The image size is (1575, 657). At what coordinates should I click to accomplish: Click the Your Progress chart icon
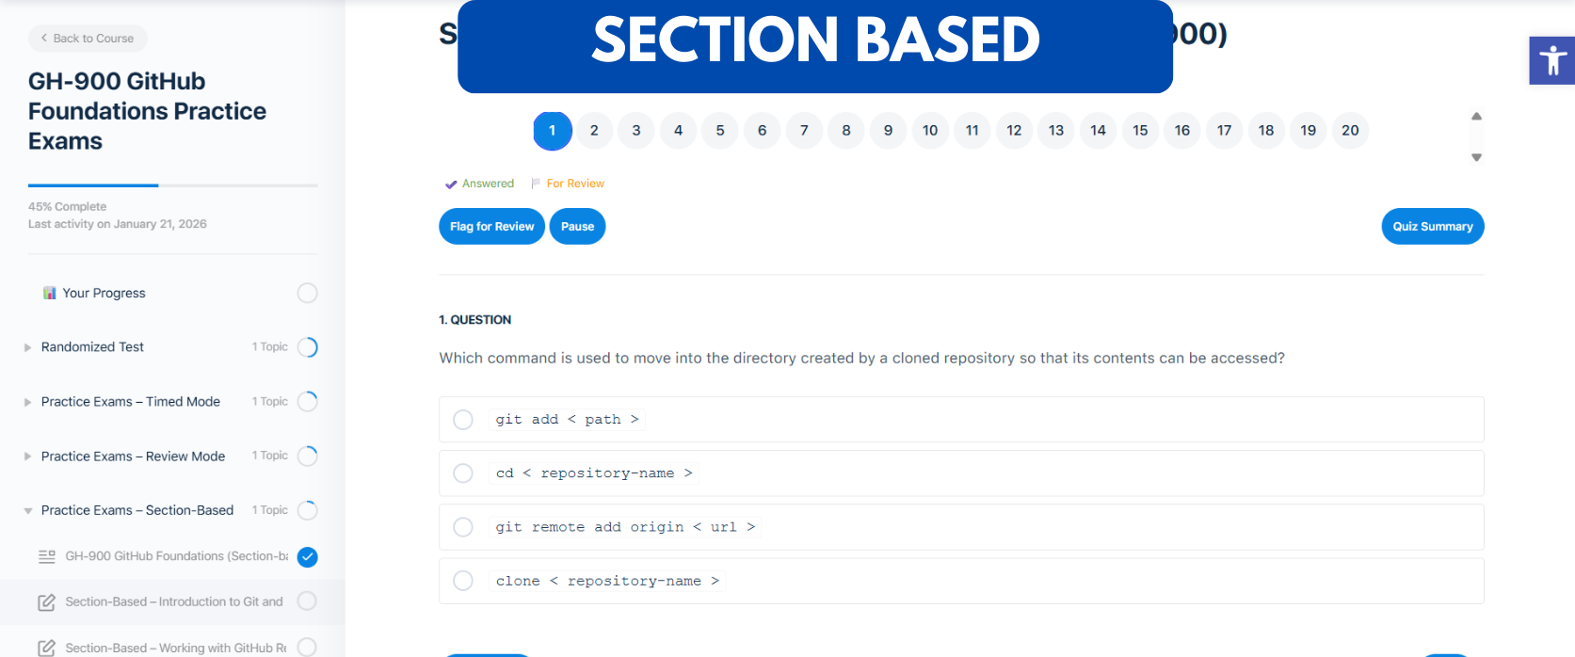pos(50,293)
